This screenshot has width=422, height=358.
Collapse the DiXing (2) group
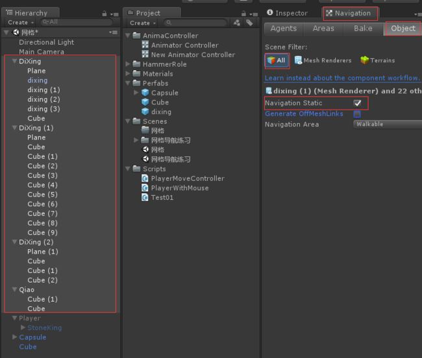pos(15,242)
